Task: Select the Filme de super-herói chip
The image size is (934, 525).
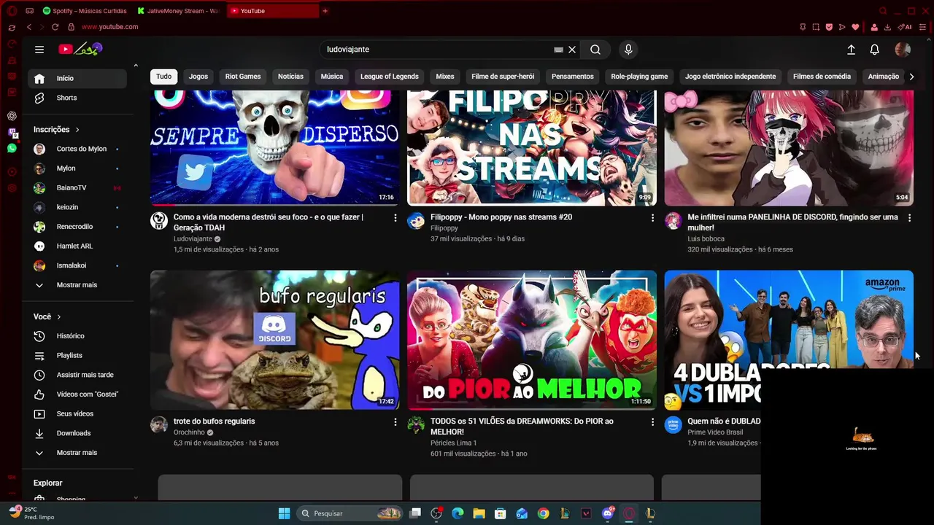Action: point(503,77)
